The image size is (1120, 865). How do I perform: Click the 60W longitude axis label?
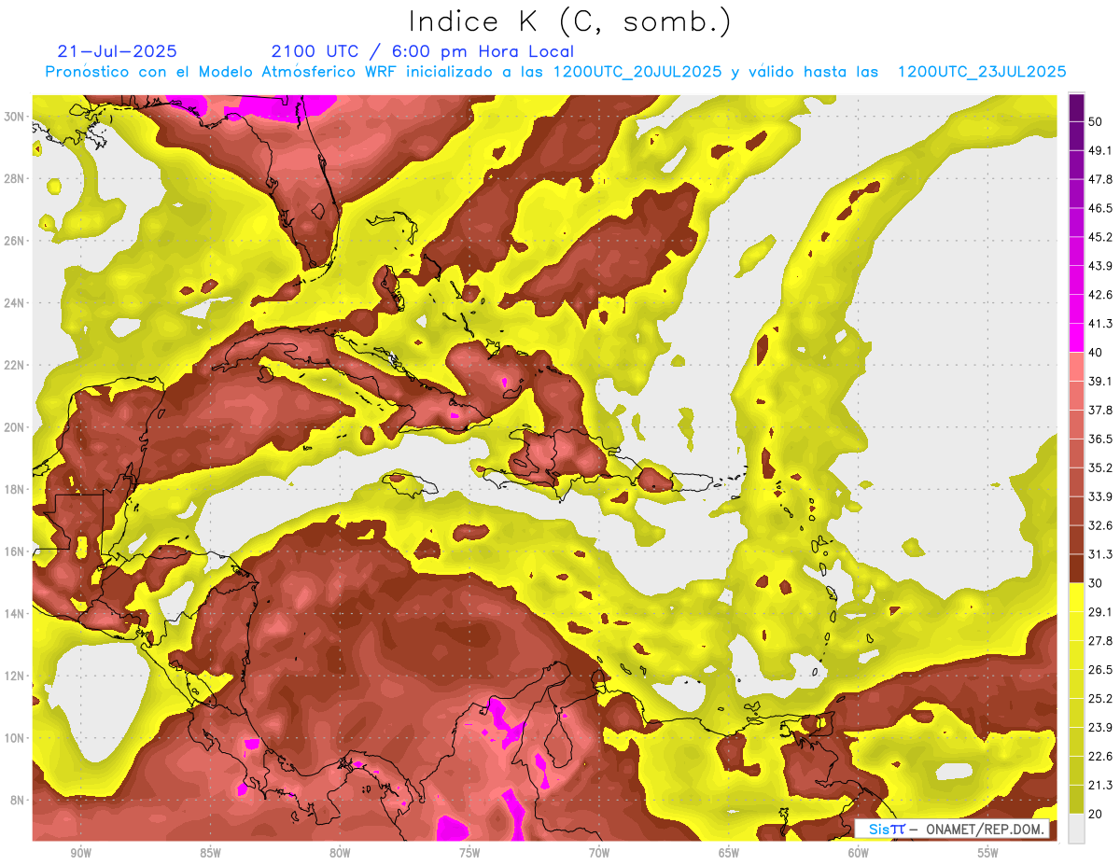tap(859, 853)
